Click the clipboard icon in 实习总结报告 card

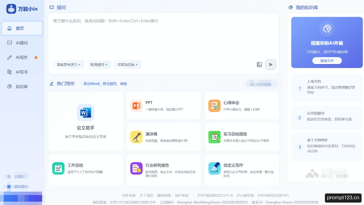(x=214, y=137)
